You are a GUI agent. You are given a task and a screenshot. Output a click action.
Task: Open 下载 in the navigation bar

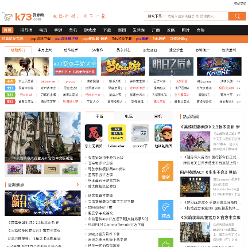click(107, 30)
